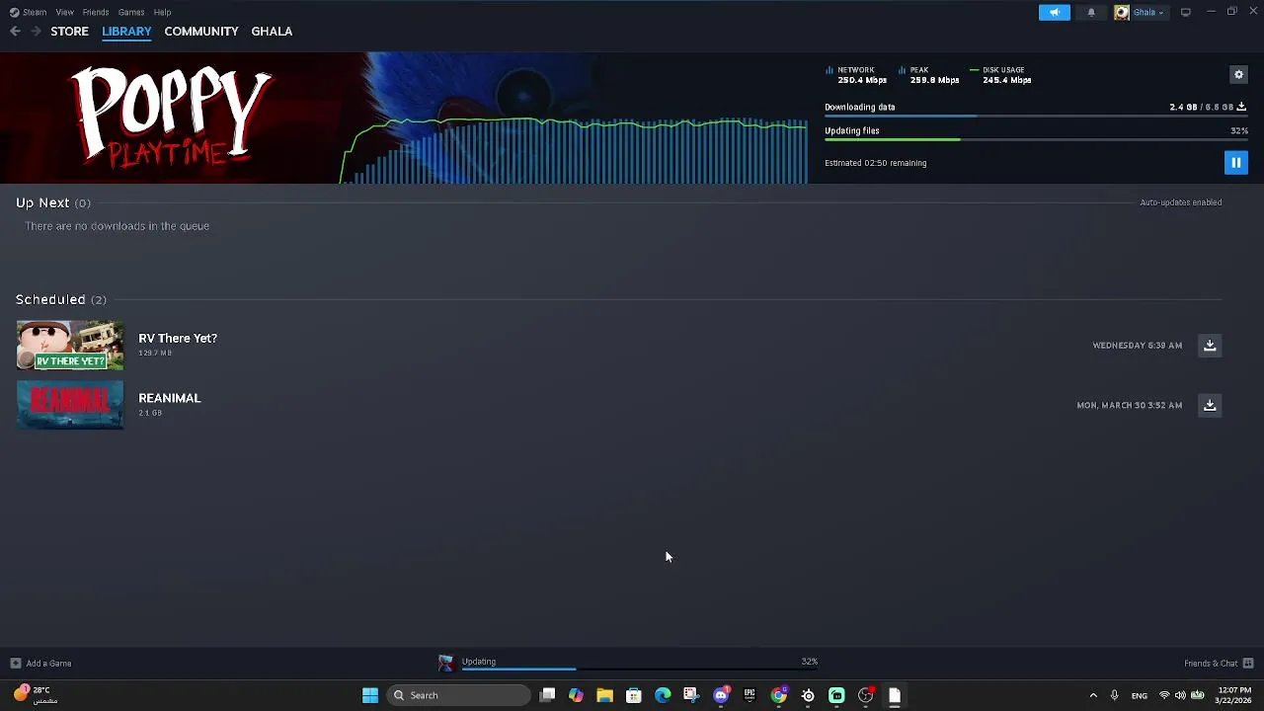The image size is (1264, 711).
Task: Open the Help menu
Action: (162, 12)
